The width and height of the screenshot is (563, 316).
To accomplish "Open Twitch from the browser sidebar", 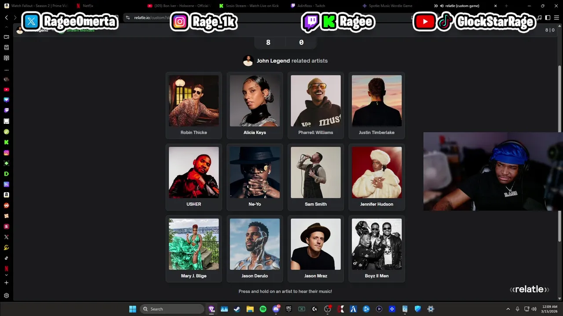I will pos(6,111).
